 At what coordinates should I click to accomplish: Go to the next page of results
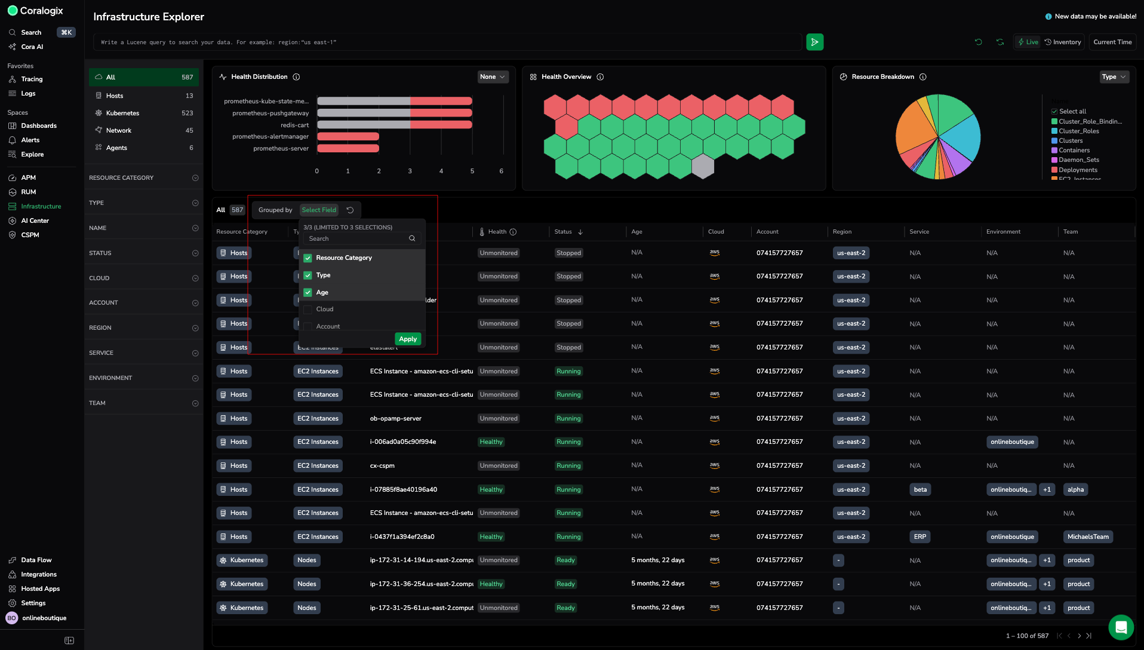point(1079,636)
